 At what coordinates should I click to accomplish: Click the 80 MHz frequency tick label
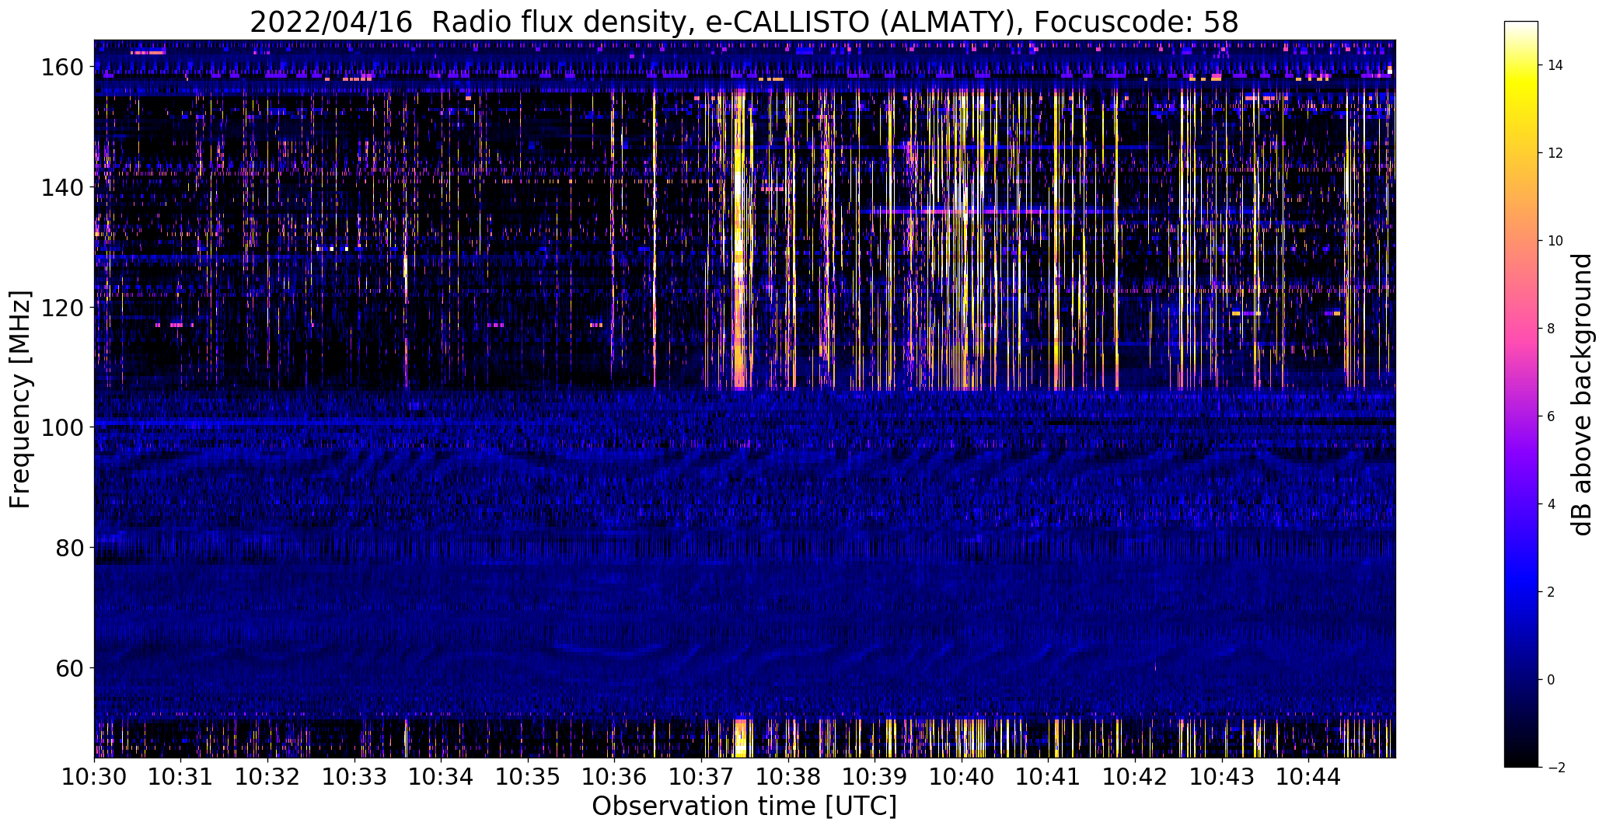tap(70, 548)
